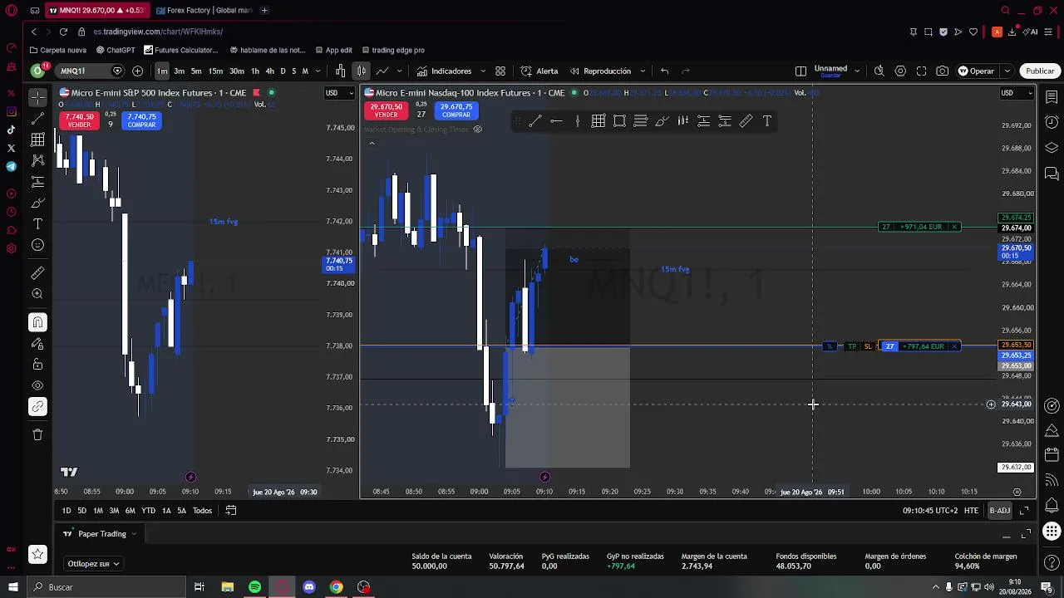Create an alert with Alerta button
Viewport: 1064px width, 598px height.
pyautogui.click(x=539, y=71)
